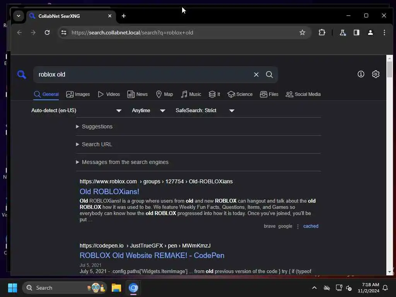The image size is (396, 297).
Task: Show hidden system tray icons
Action: click(x=314, y=288)
